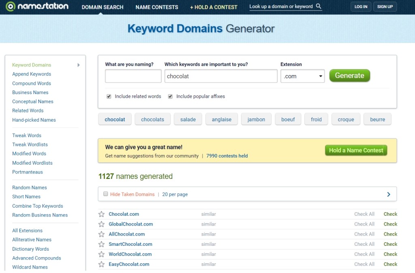Focus the What are you naming field

pos(133,76)
